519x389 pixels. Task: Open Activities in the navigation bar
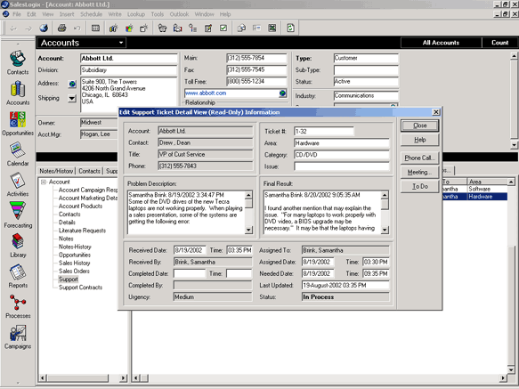[18, 184]
